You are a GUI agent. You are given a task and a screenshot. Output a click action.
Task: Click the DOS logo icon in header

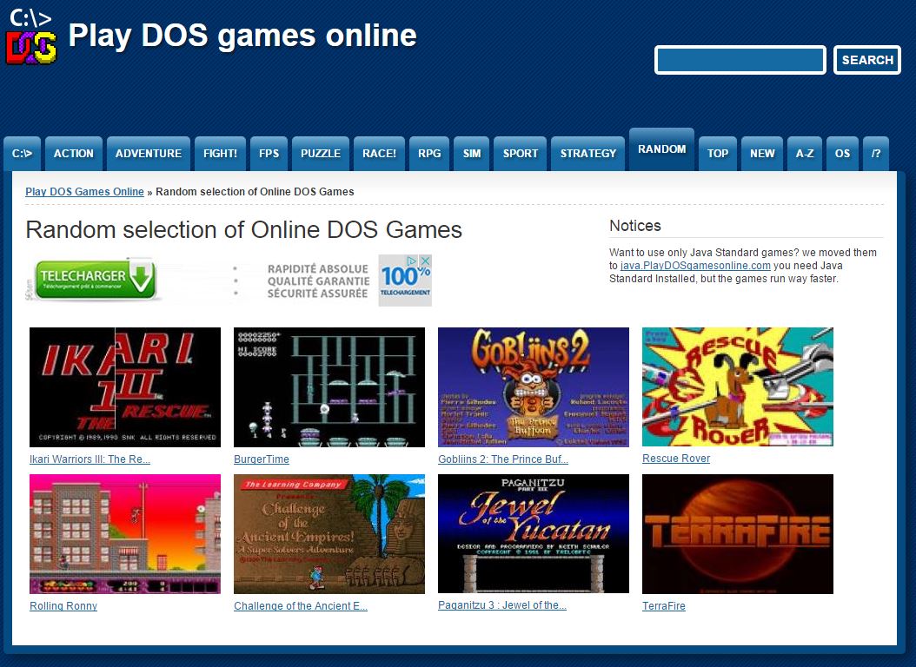(31, 36)
